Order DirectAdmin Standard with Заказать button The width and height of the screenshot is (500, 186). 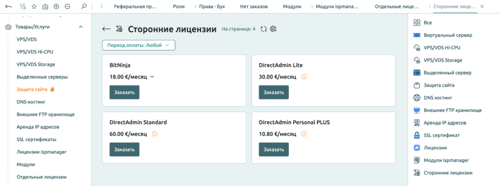point(125,149)
